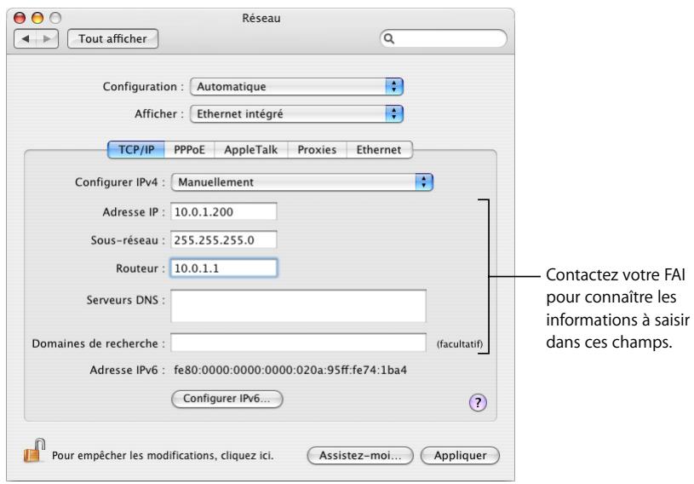Minimize the Réseau window with yellow button
Viewport: 694px width, 484px height.
(37, 18)
